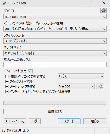Click the ボリュームの新ラベル text field
This screenshot has height=134, width=110.
[55, 64]
